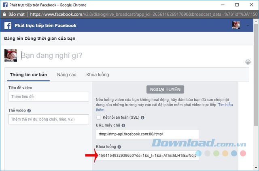Image resolution: width=259 pixels, height=171 pixels.
Task: Click the vertical scrollbar thumb
Action: (x=256, y=75)
